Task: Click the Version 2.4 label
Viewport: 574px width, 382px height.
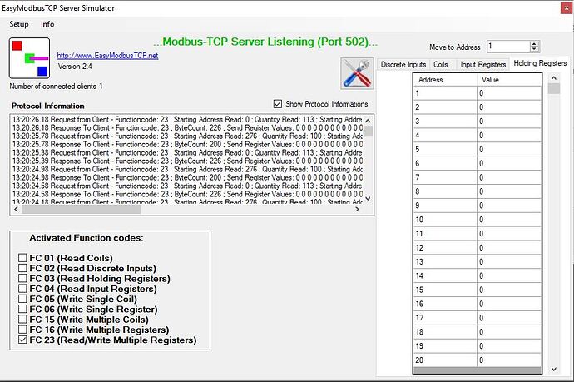Action: (75, 67)
